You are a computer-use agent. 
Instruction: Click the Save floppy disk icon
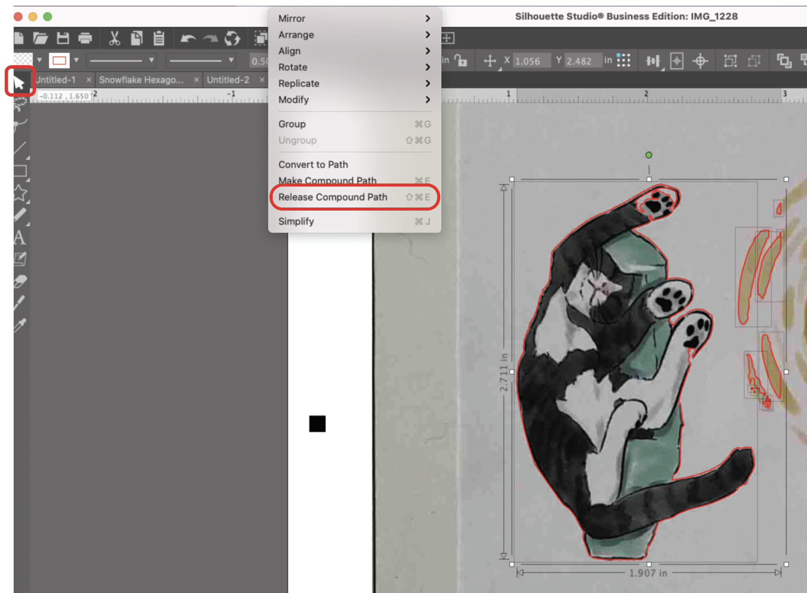click(x=63, y=38)
